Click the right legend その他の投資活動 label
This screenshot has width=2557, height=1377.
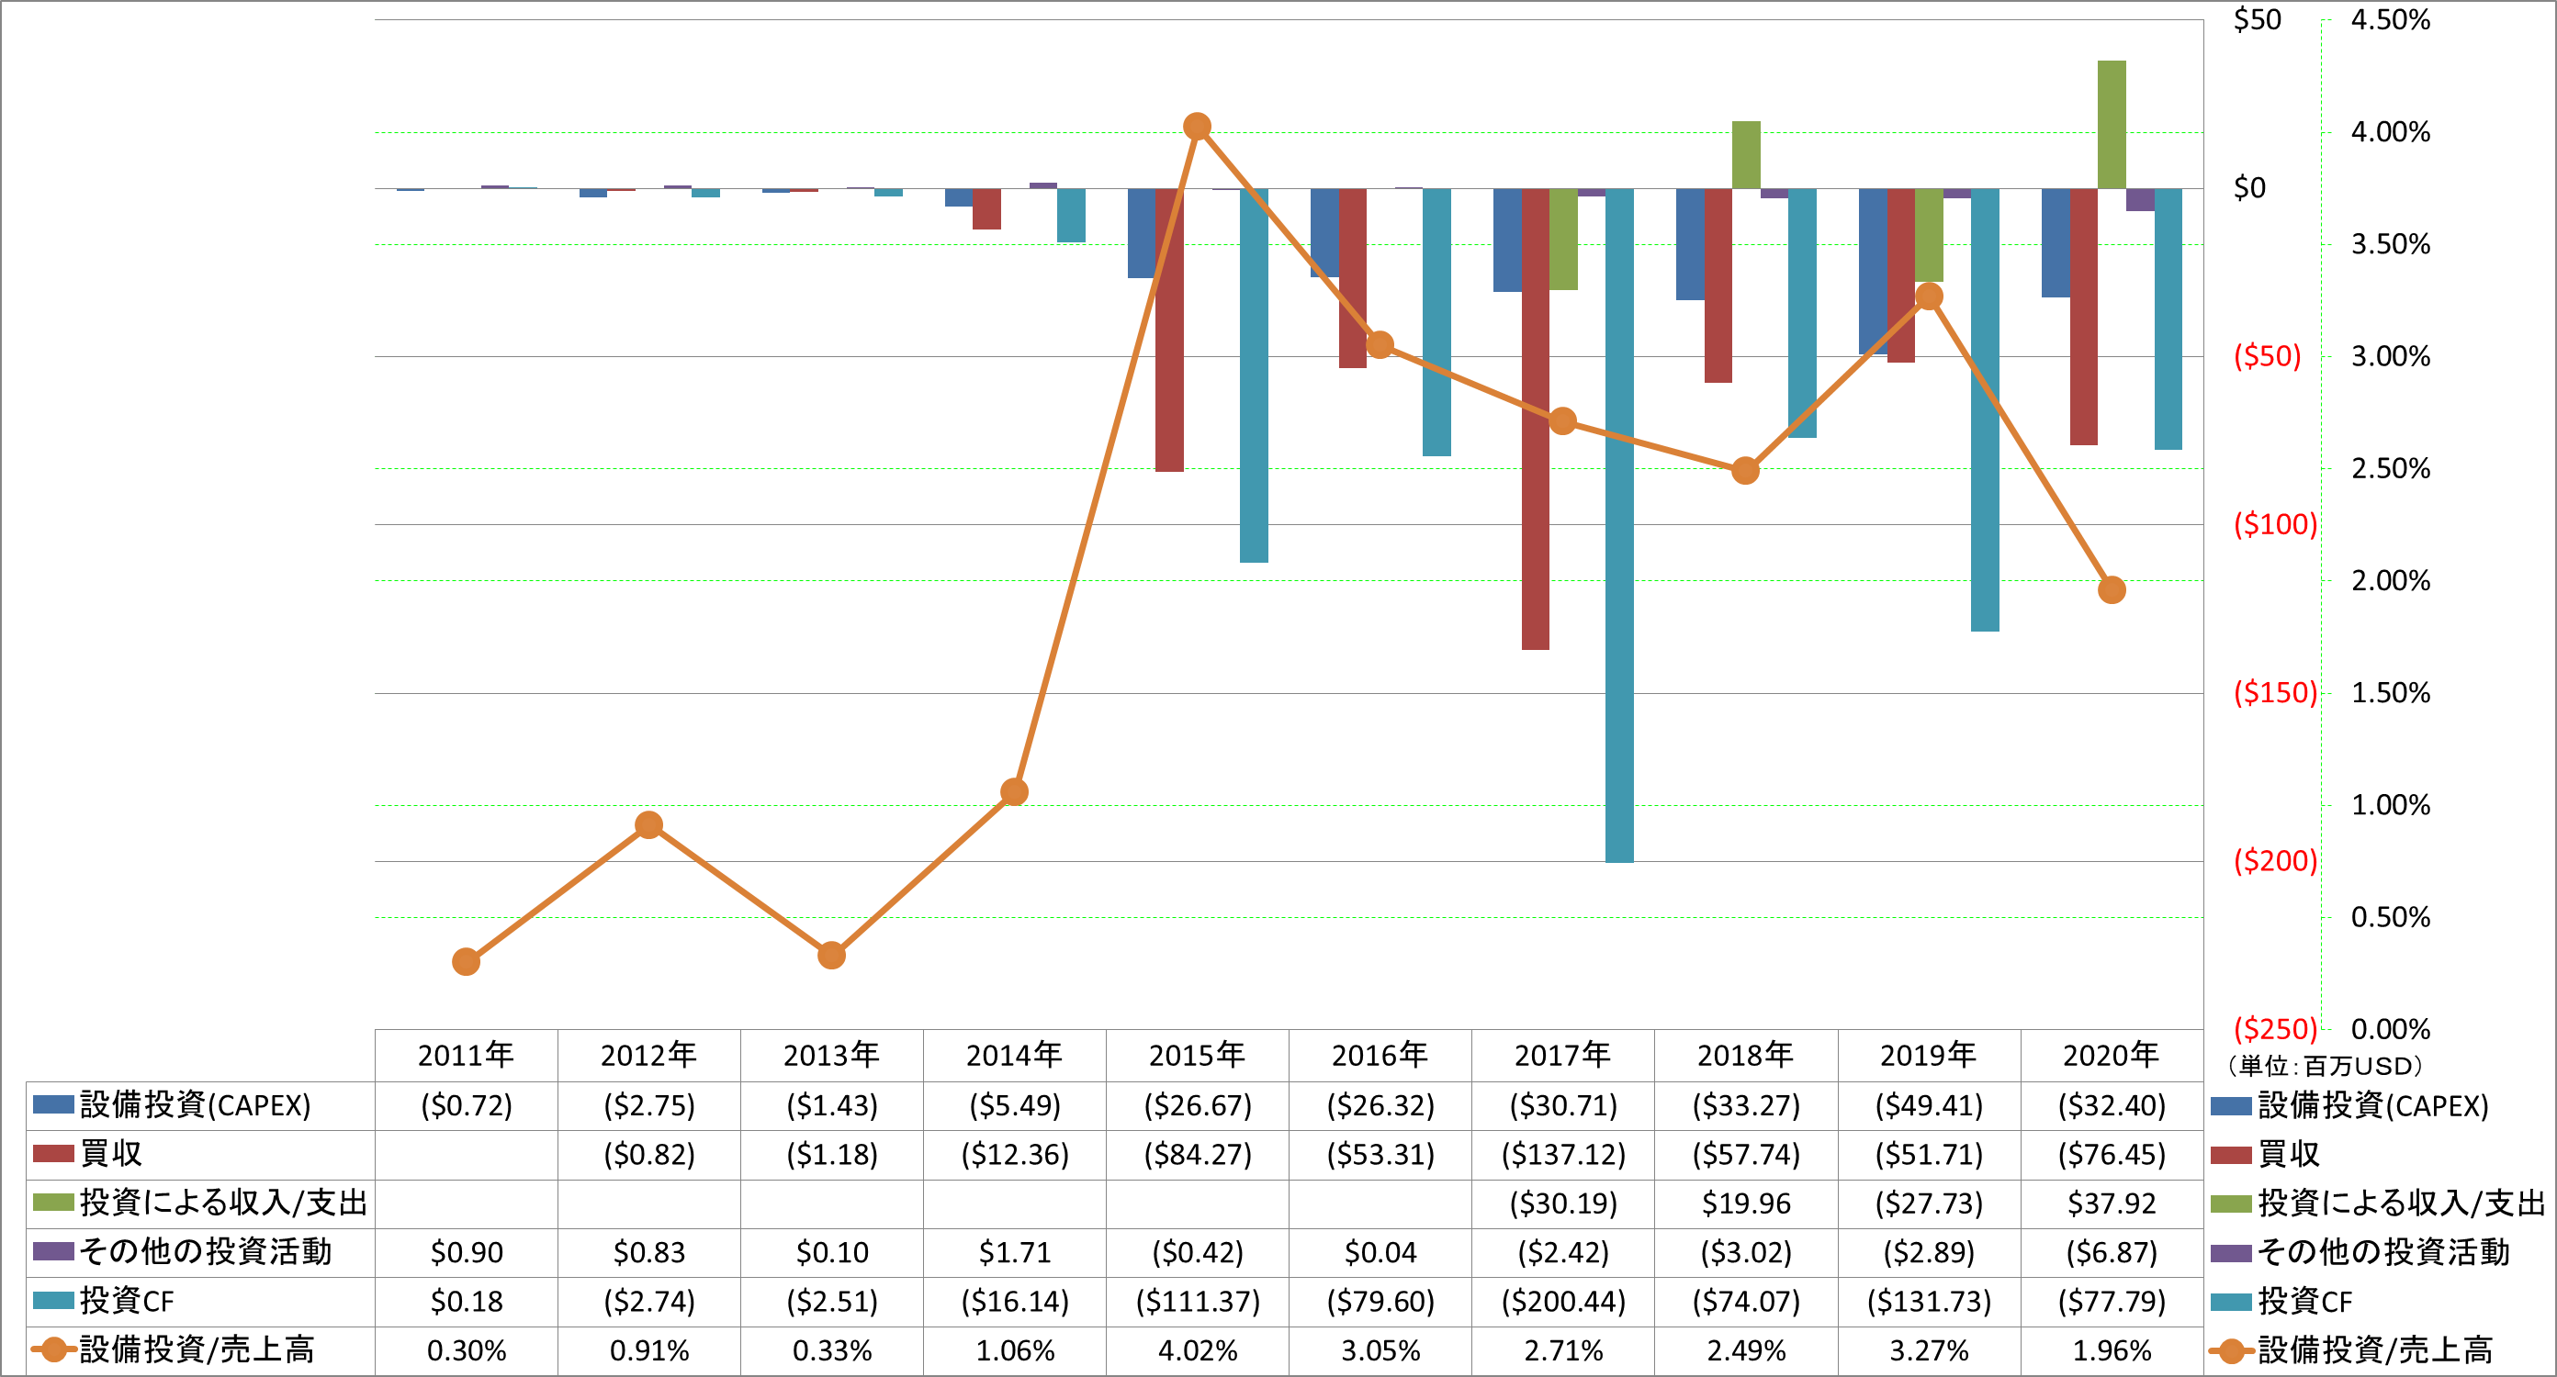(2383, 1252)
